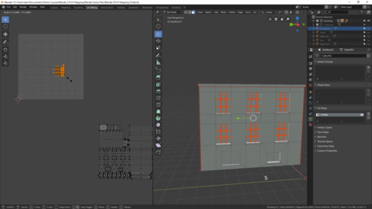The width and height of the screenshot is (372, 209).
Task: Hide the Buildings collection with eye icon
Action: [369, 21]
